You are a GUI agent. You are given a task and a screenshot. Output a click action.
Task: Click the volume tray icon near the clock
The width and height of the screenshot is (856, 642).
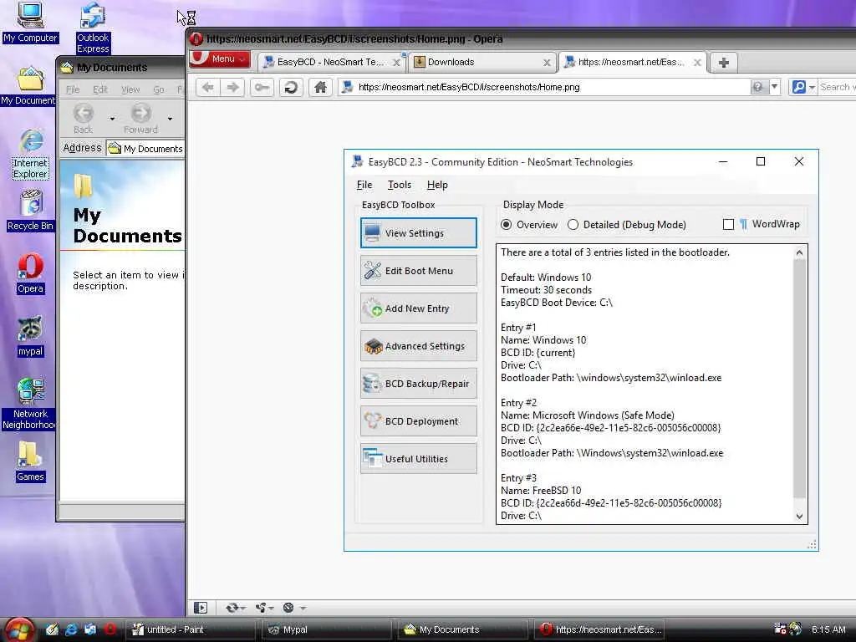coord(796,629)
